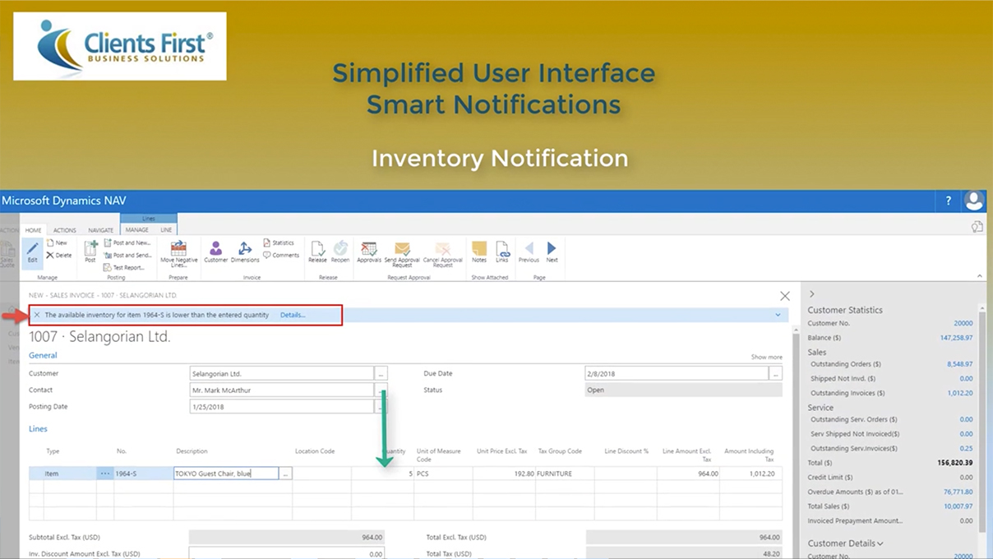Screen dimensions: 993x559
Task: Open Test Report
Action: pos(124,267)
